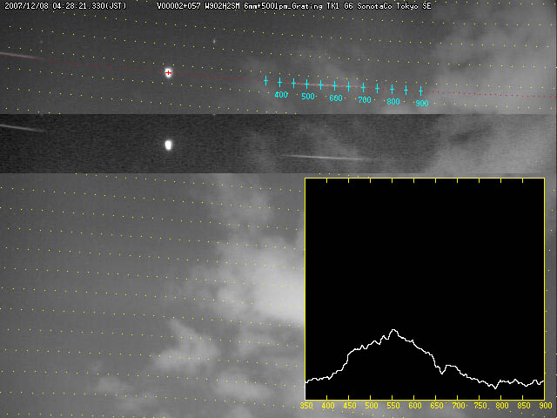Click the meteor trail at upper left edge
The image size is (557, 418).
click(x=16, y=55)
